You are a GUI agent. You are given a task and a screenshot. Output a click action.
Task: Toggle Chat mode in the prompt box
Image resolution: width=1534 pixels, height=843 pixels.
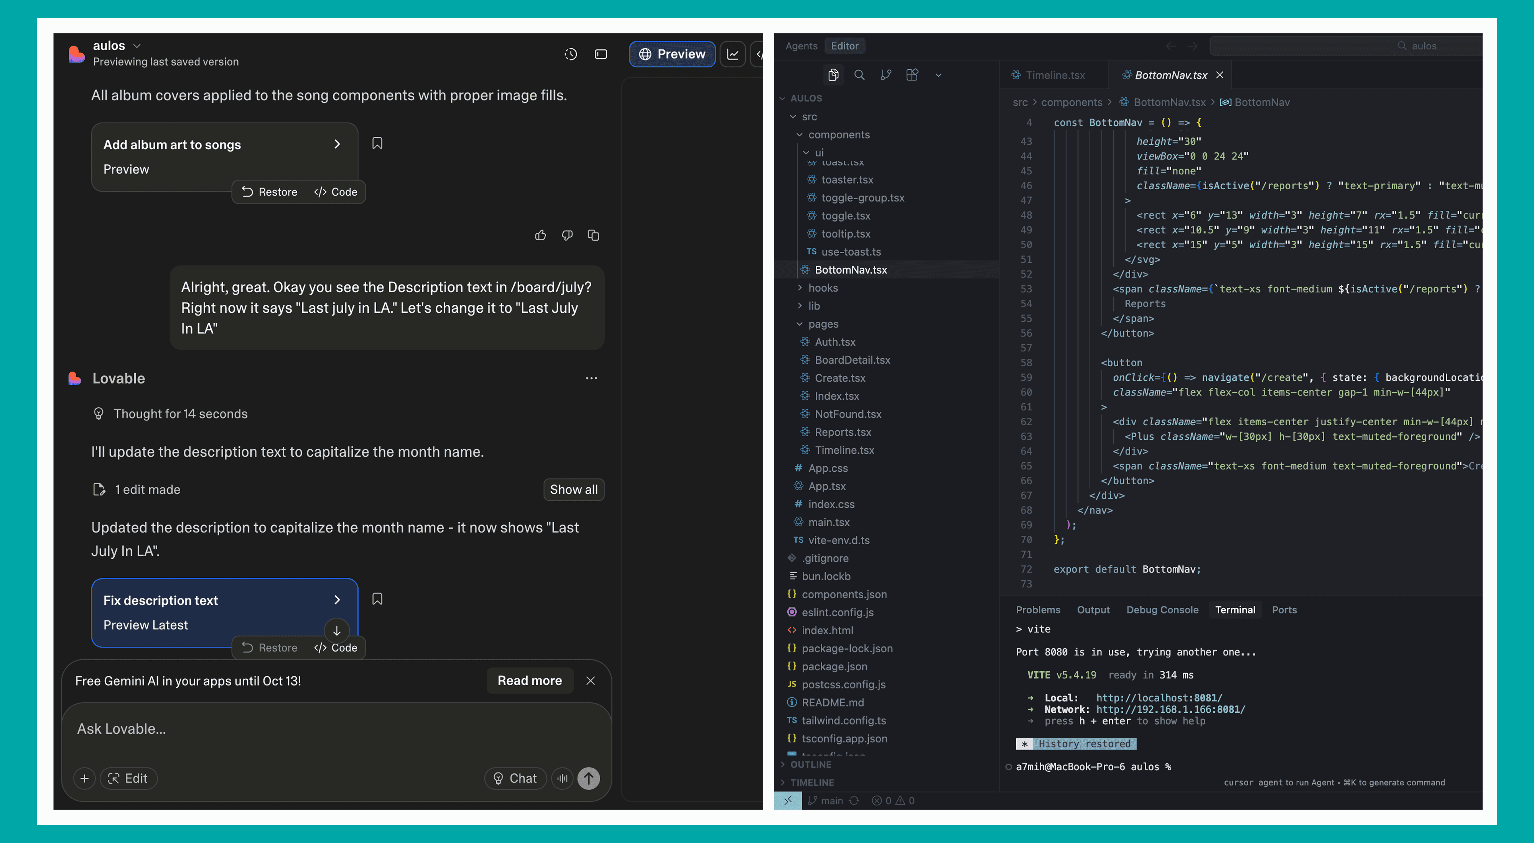coord(515,778)
